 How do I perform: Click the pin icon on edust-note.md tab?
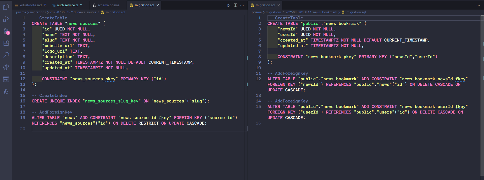coord(45,5)
